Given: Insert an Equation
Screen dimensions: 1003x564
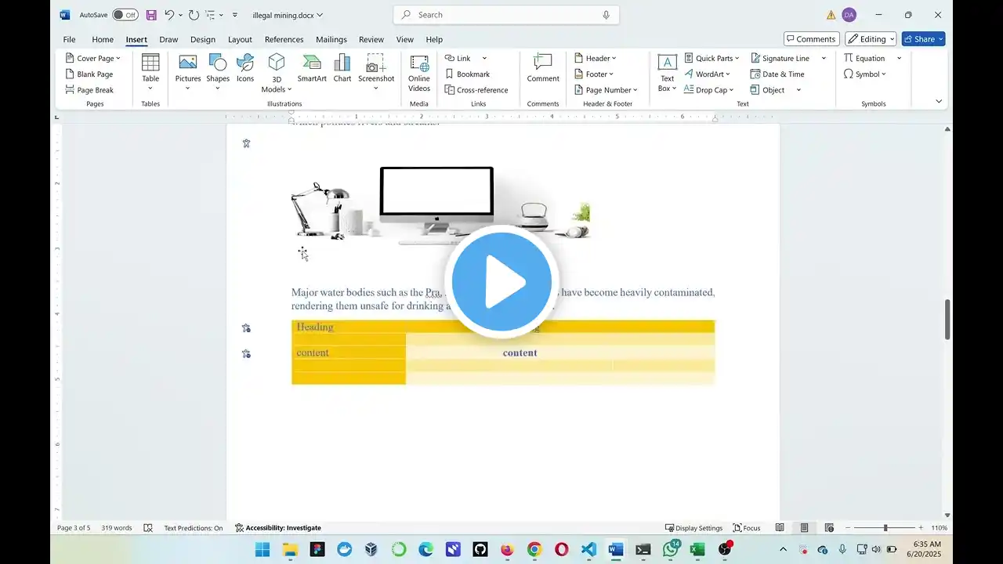Looking at the screenshot, I should click(x=864, y=58).
